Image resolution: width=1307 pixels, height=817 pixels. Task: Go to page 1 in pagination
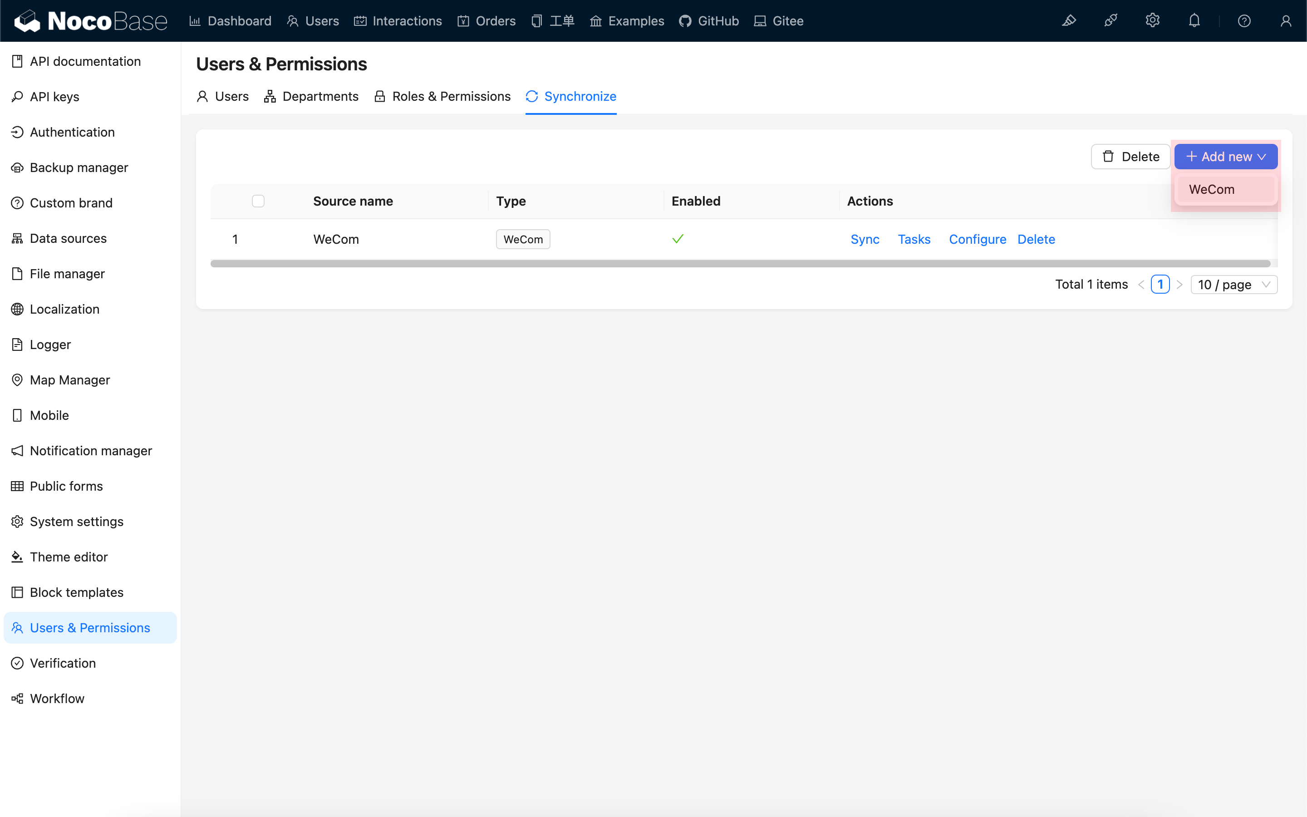click(x=1160, y=285)
